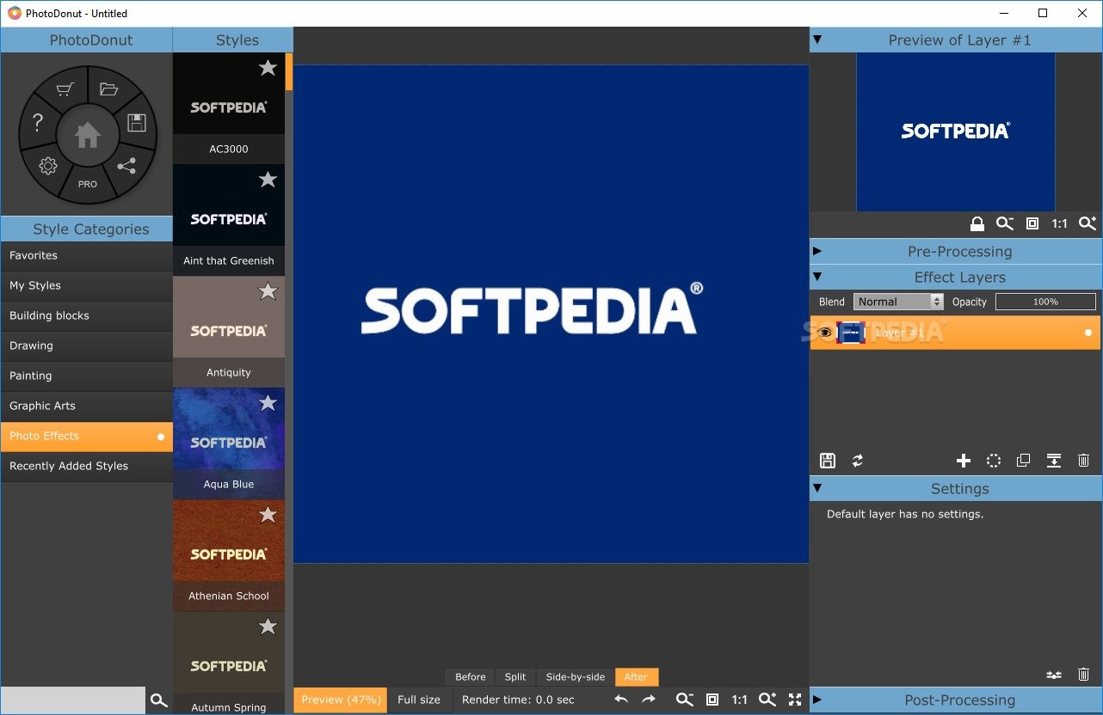Image resolution: width=1103 pixels, height=715 pixels.
Task: Click the flatten layers down-arrow icon
Action: coord(1054,461)
